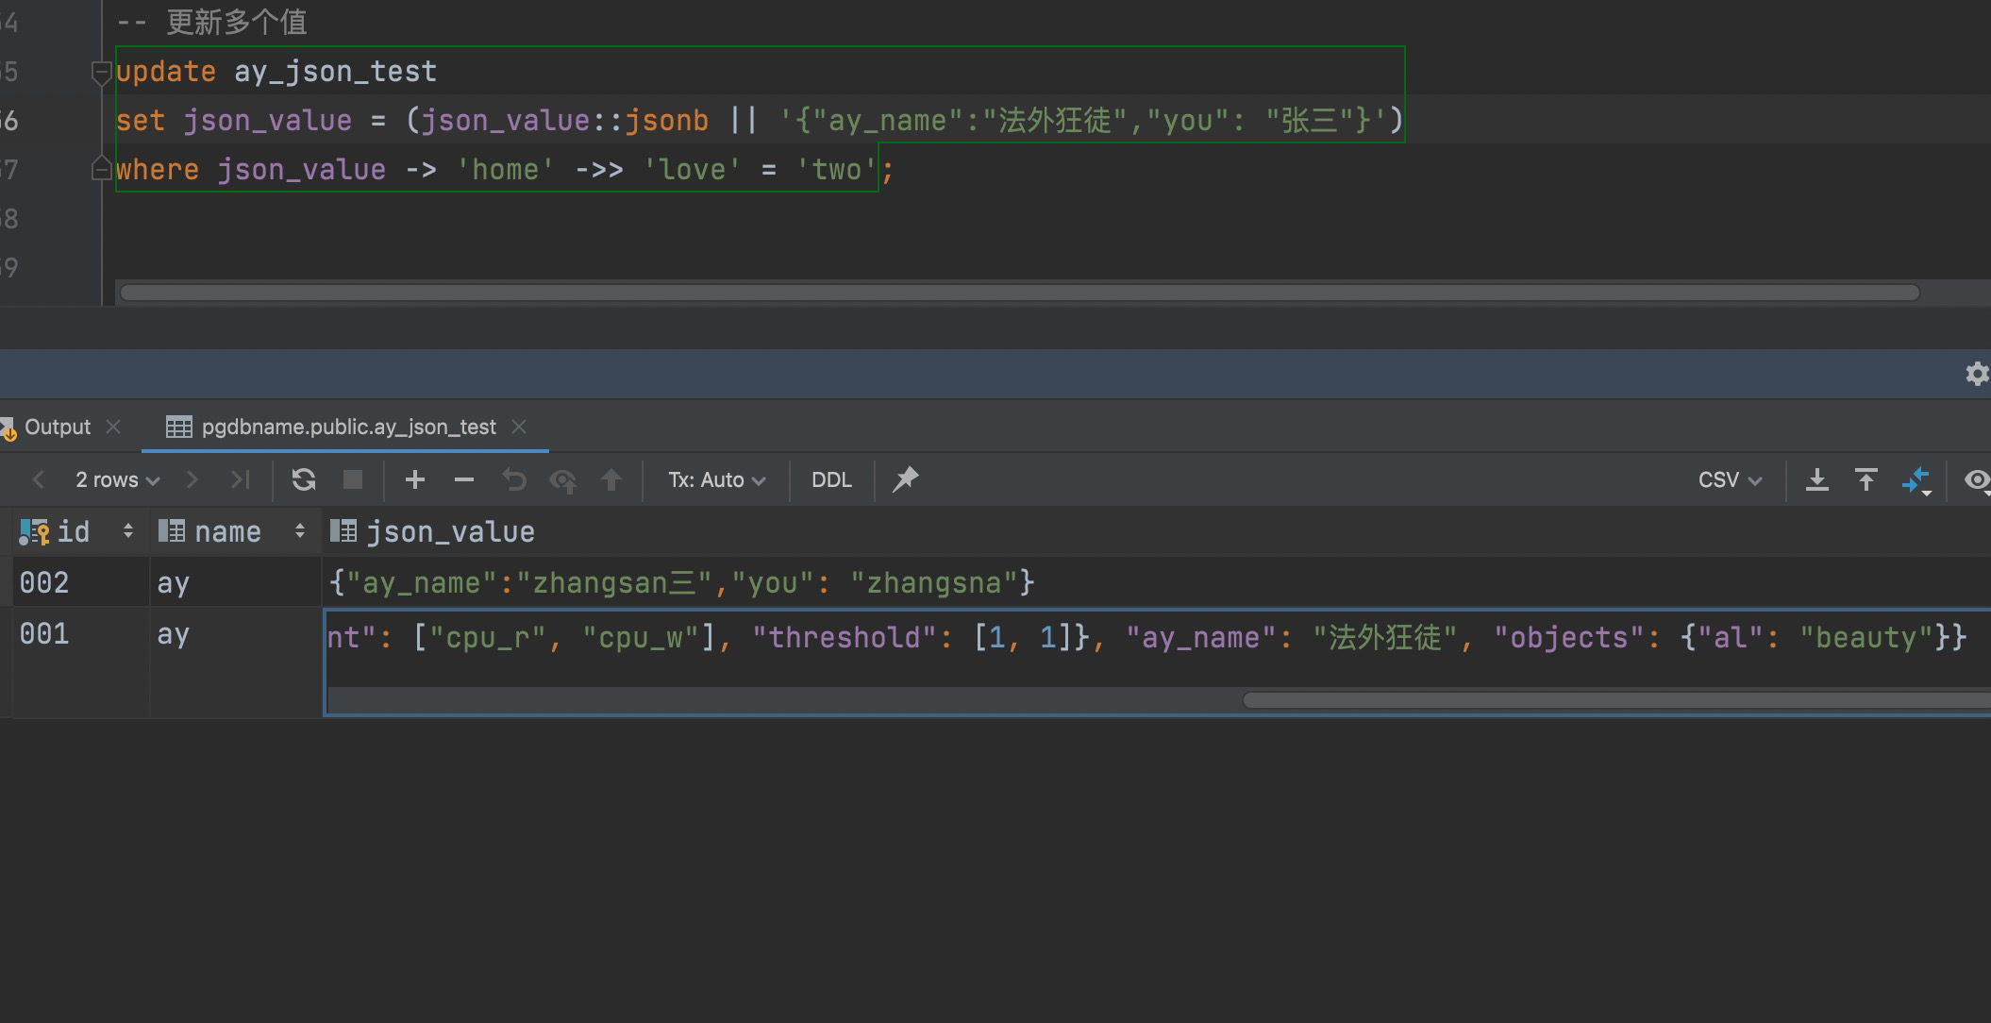Toggle sort on the name column

299,530
